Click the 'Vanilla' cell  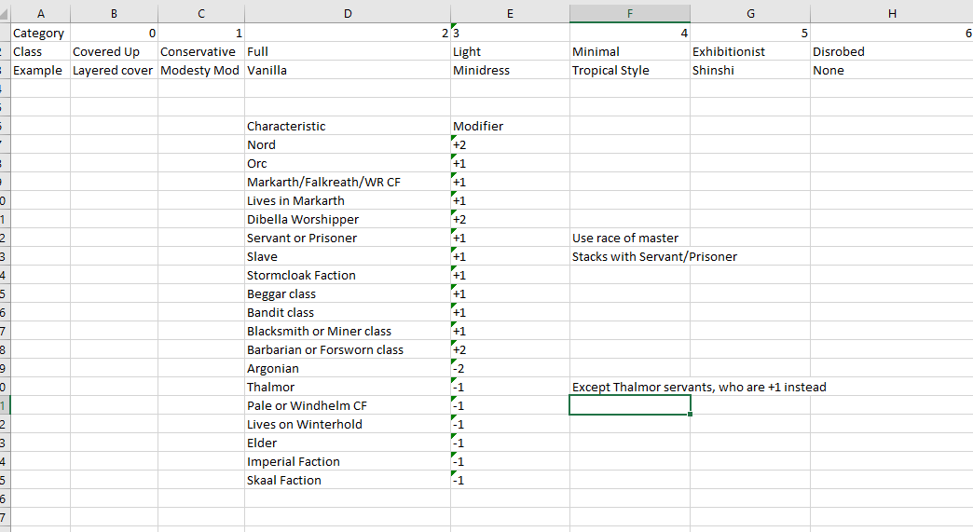pos(348,70)
